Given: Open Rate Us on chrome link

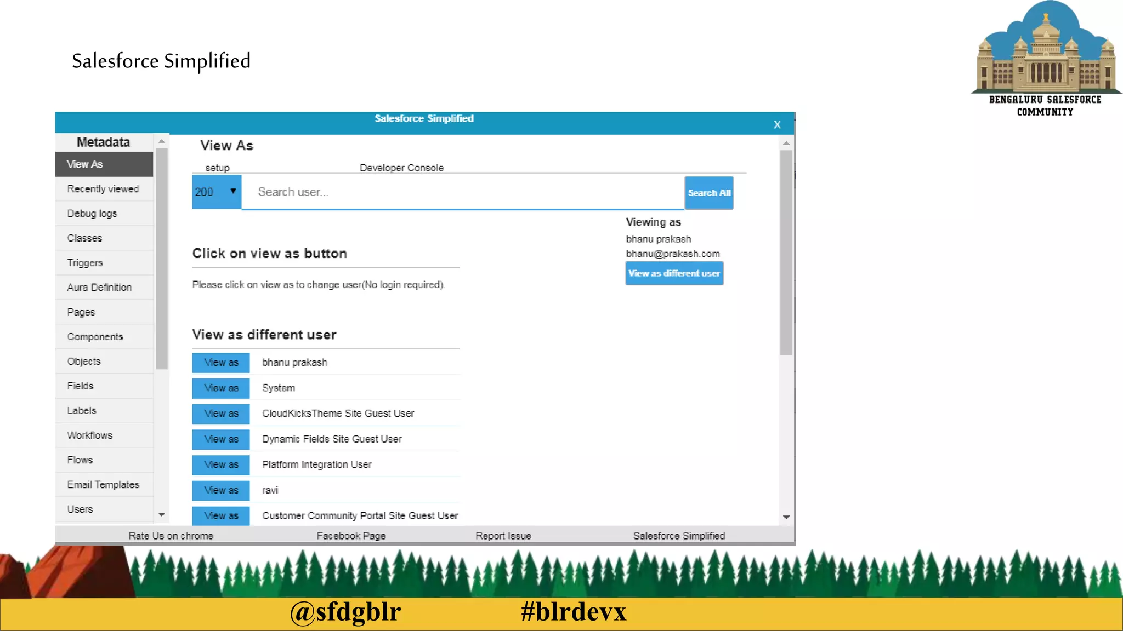Looking at the screenshot, I should [171, 536].
